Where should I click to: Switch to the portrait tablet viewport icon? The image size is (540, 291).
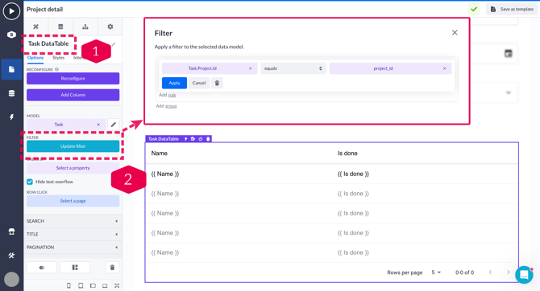coord(81,285)
